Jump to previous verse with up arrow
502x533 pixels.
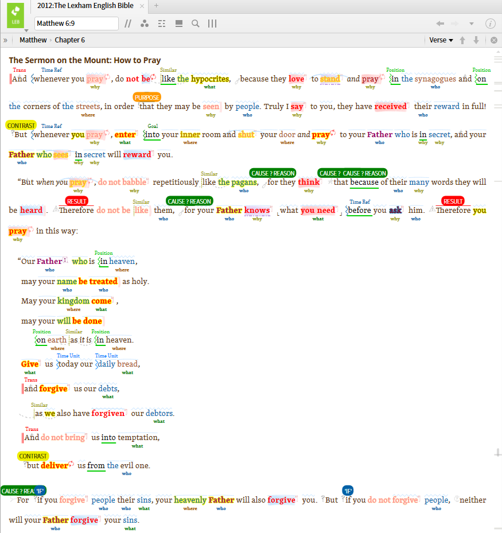click(462, 40)
